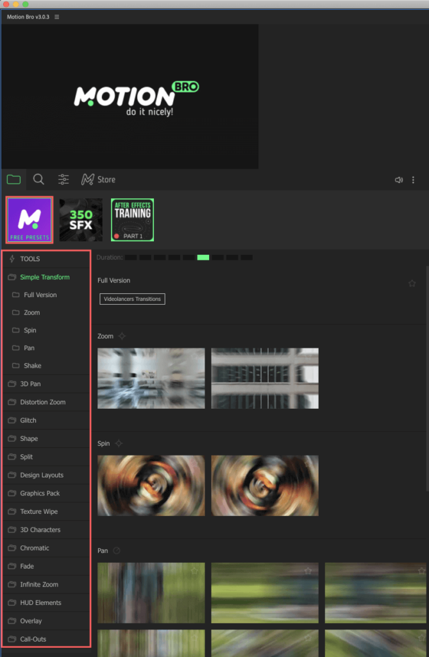The image size is (429, 657).
Task: Favorite the Full Version item star
Action: 412,284
